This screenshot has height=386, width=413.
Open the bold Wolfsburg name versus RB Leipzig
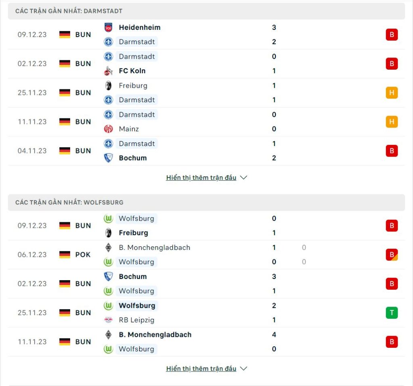click(x=137, y=305)
